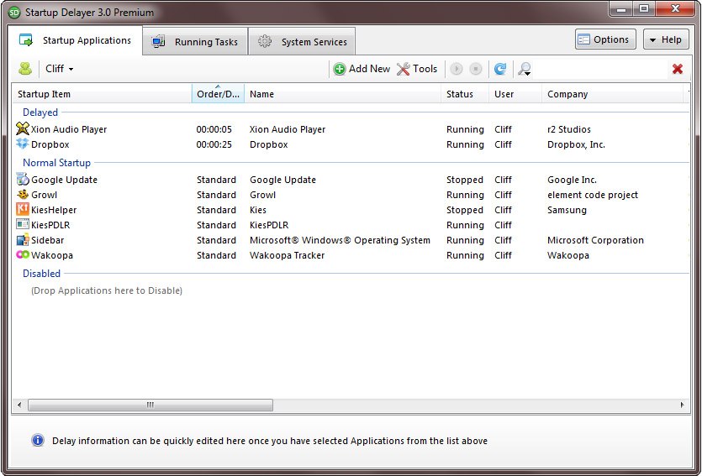Select the KiesHelper startup item
Screen dimensions: 702x476
pyautogui.click(x=54, y=210)
